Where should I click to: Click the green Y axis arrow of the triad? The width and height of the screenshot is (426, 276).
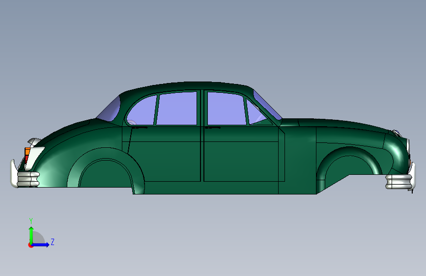(x=31, y=235)
